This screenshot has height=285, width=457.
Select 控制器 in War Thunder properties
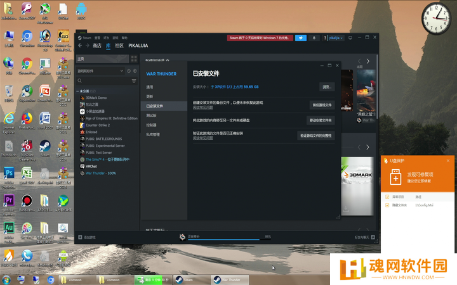coord(164,125)
